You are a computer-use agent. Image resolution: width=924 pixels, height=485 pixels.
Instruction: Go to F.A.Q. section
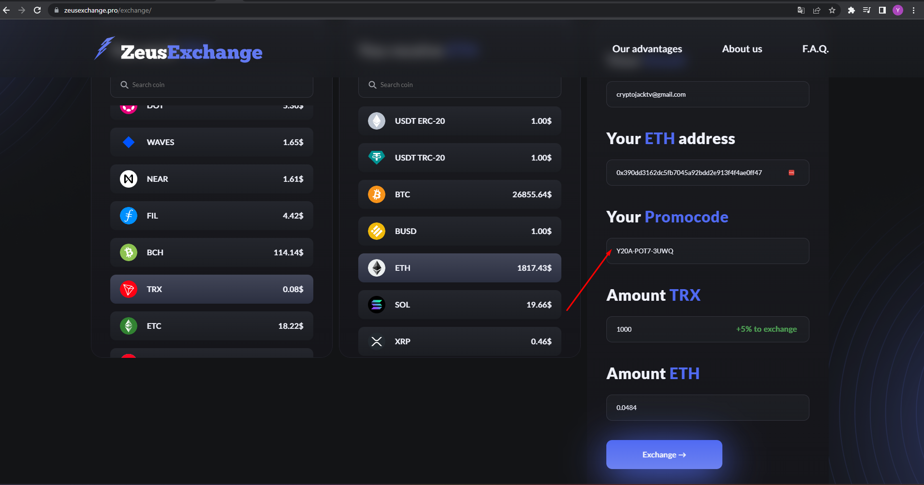[815, 49]
